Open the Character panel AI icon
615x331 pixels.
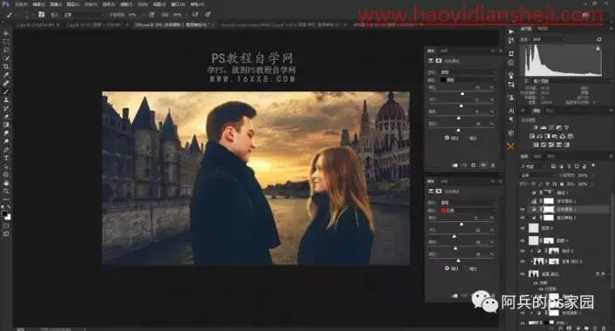coord(510,111)
